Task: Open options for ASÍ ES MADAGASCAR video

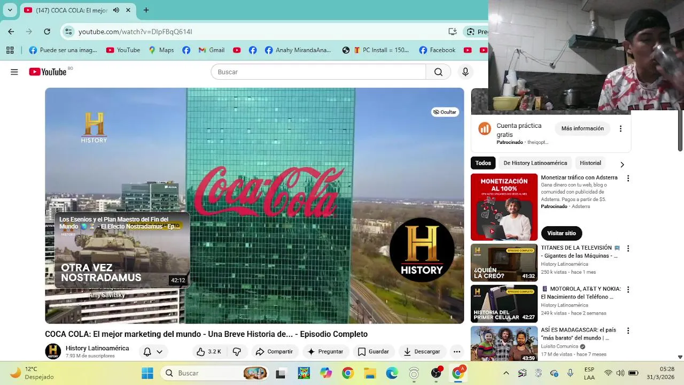Action: 628,330
